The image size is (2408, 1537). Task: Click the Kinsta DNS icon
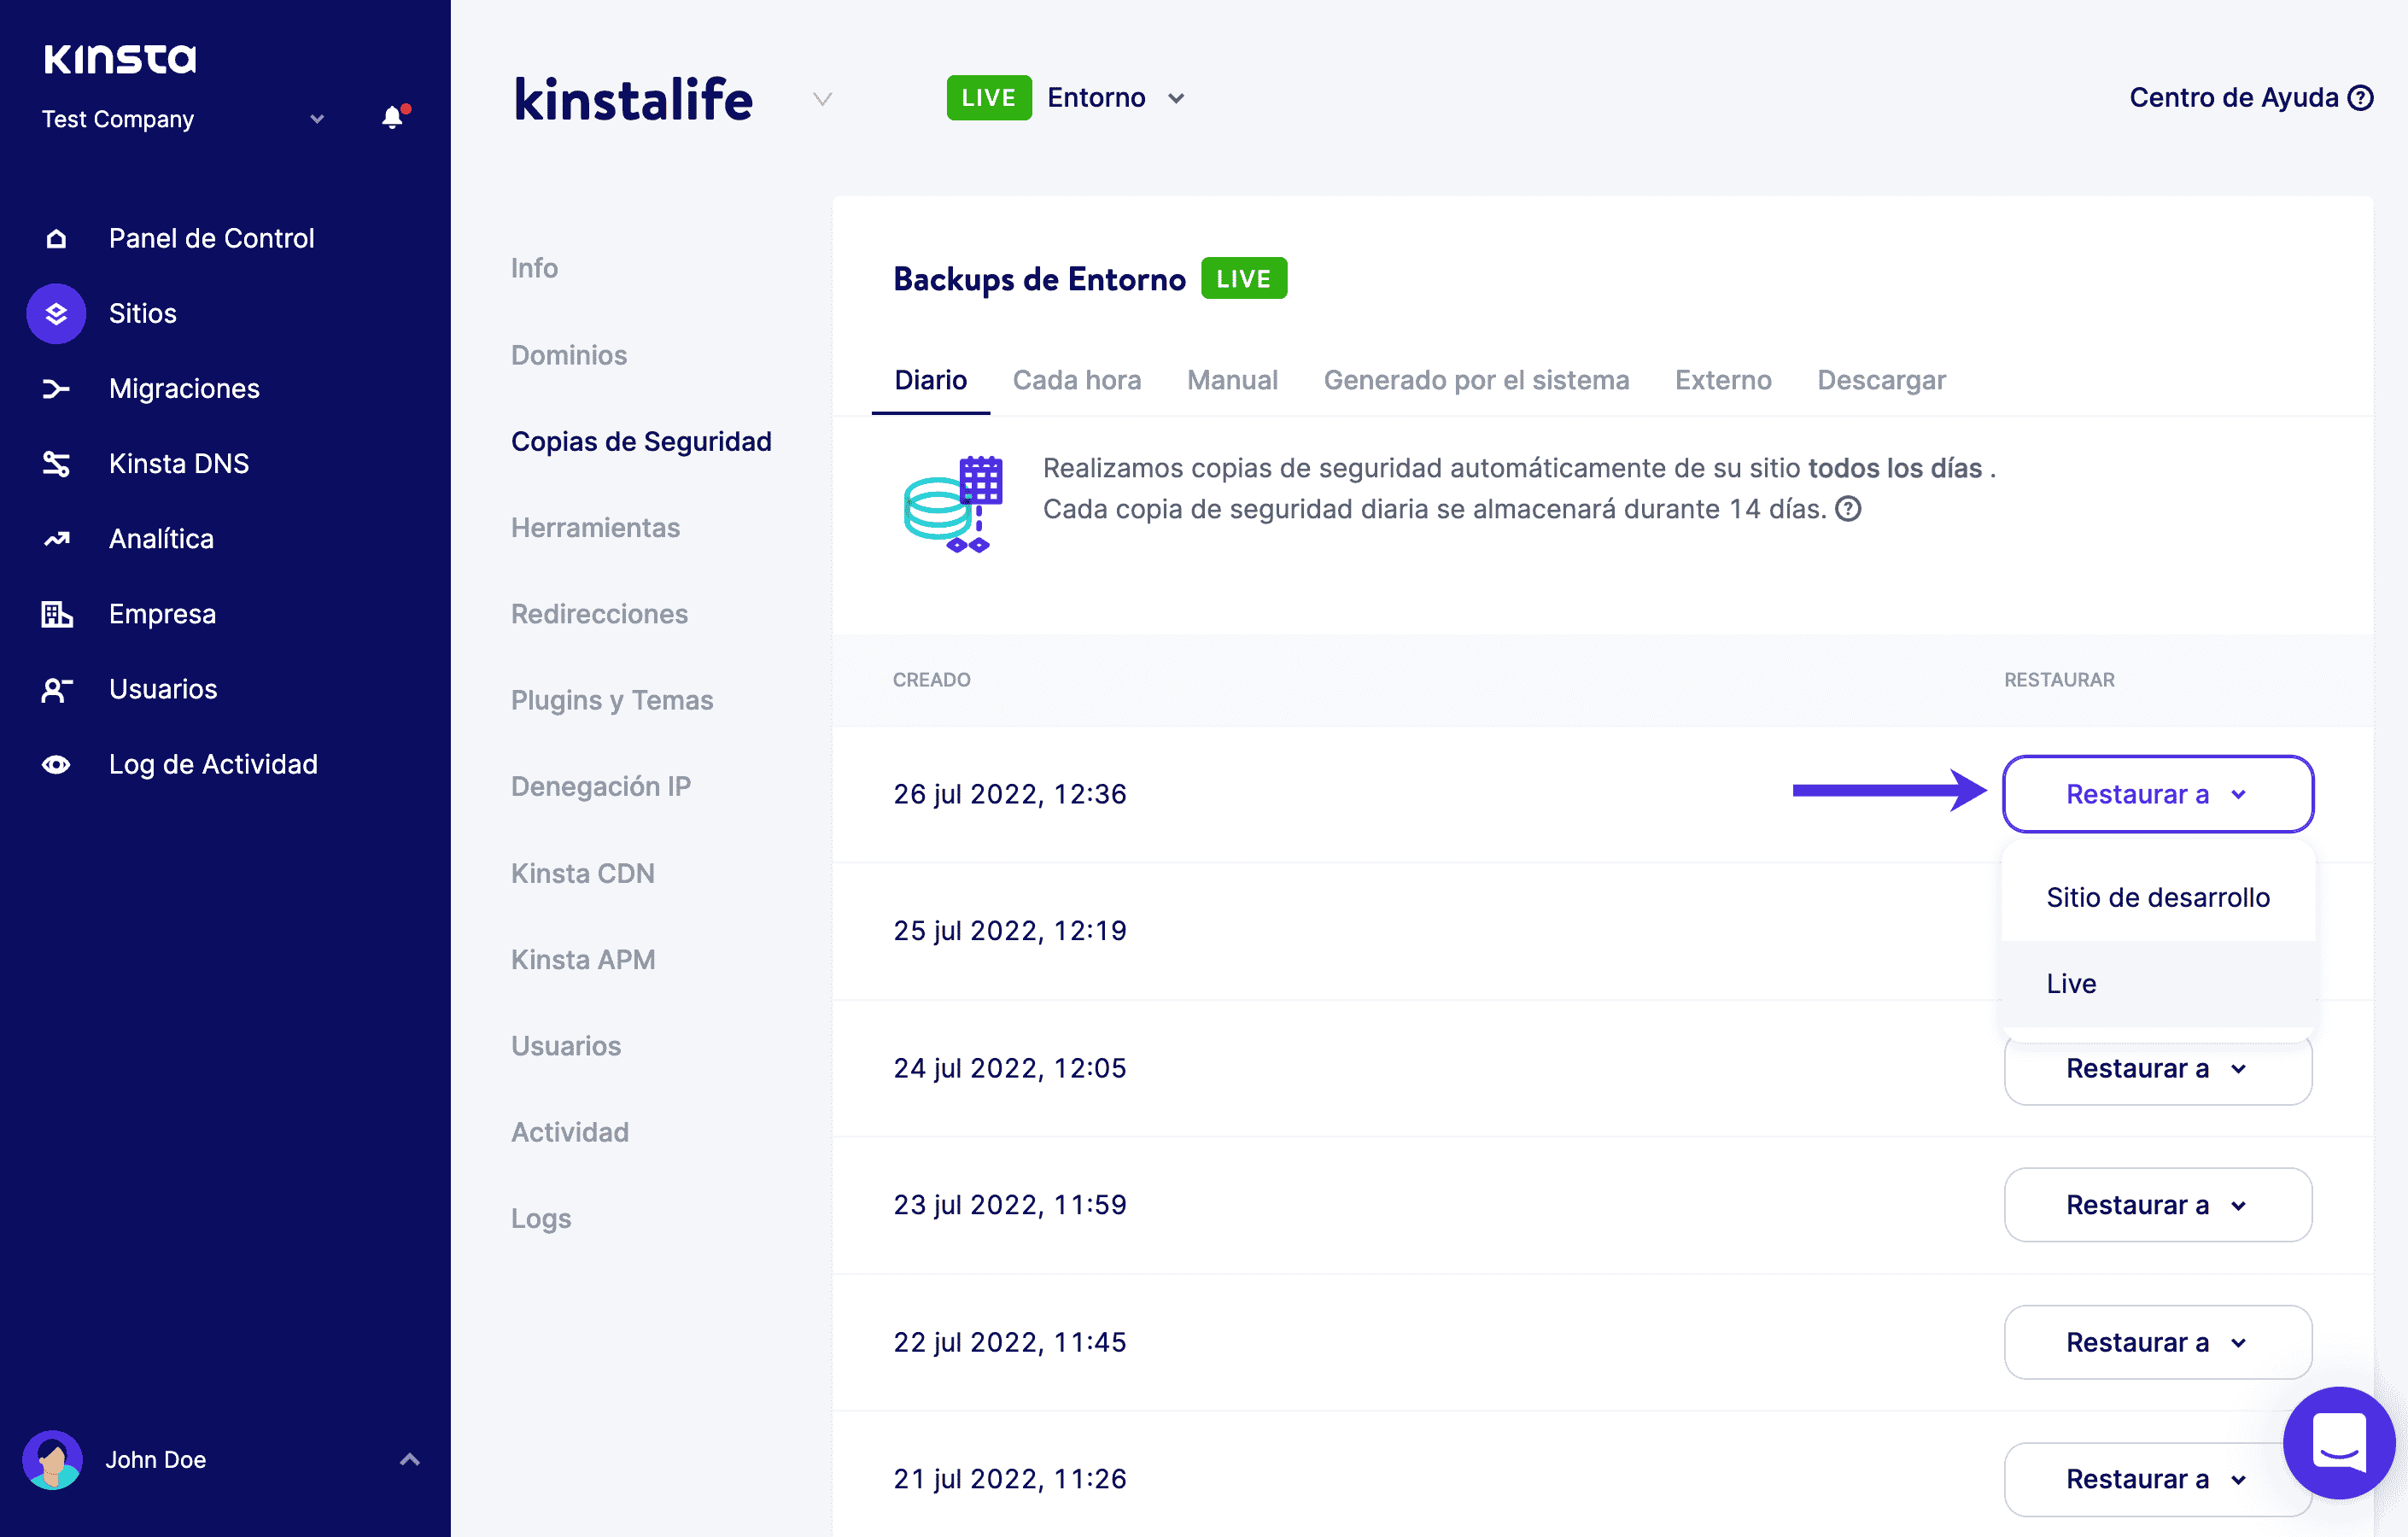point(56,463)
